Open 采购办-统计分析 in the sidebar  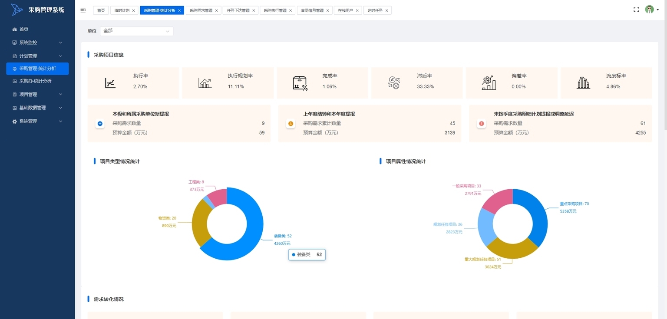tap(35, 81)
